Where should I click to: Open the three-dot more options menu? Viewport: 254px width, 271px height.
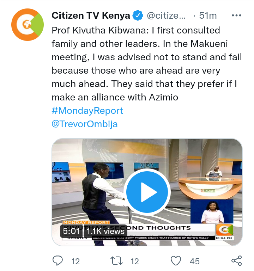236,16
